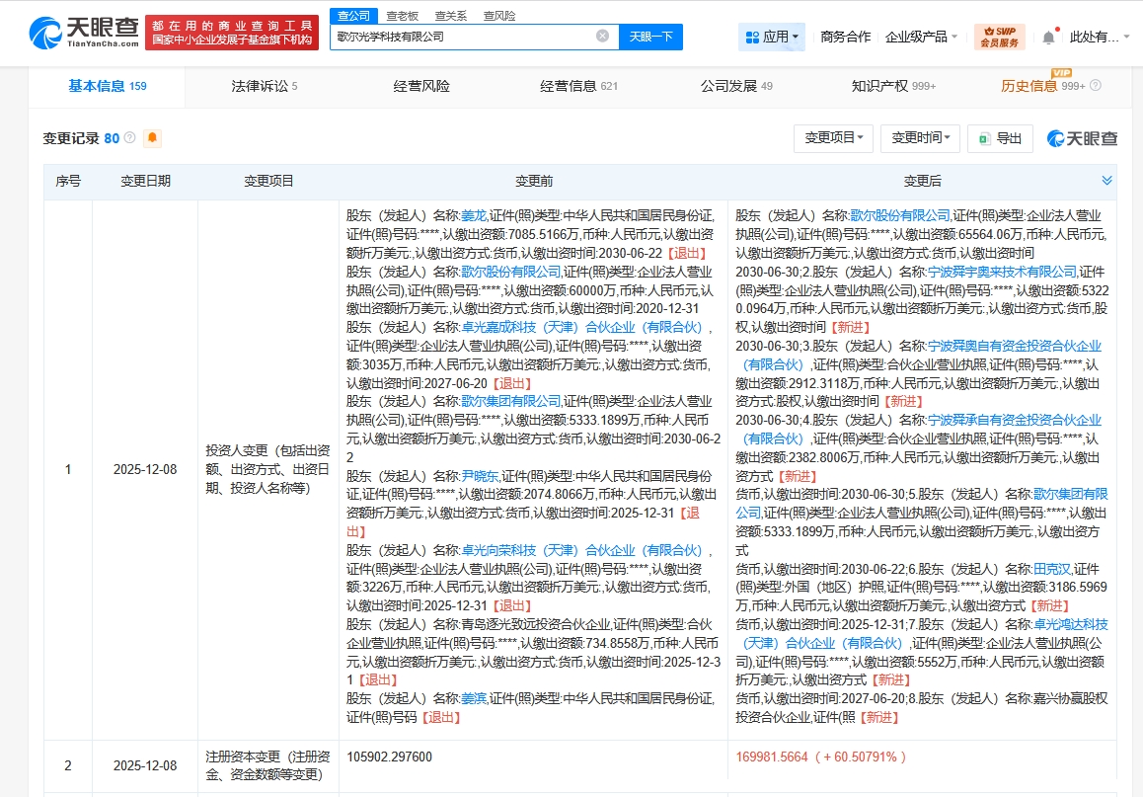Open the 变更时间 filter dropdown

point(920,138)
